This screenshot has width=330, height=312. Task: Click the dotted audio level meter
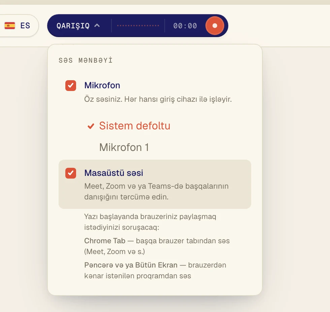coord(138,26)
